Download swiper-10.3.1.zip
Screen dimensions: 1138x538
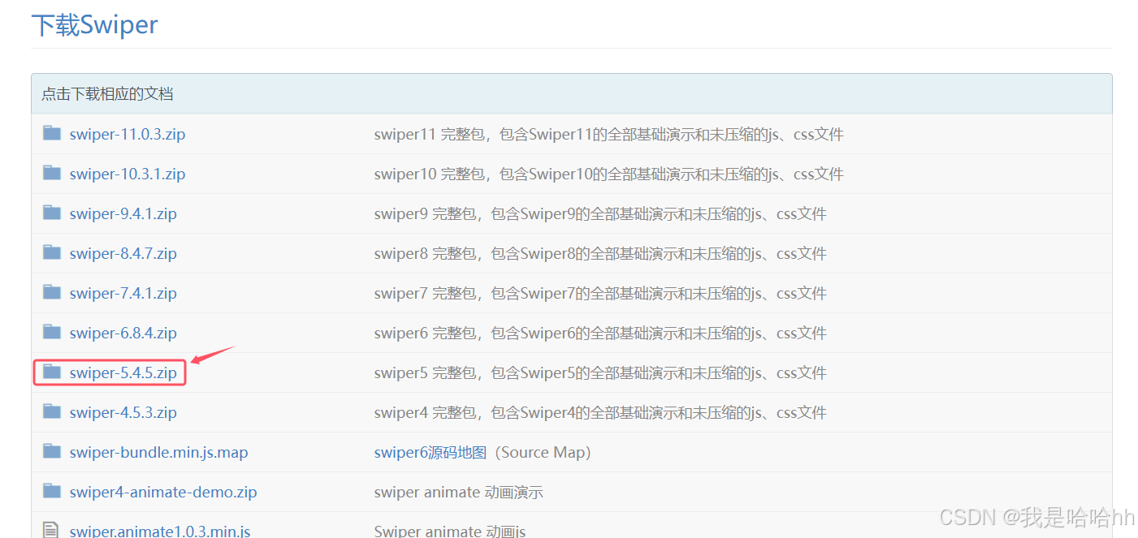128,174
